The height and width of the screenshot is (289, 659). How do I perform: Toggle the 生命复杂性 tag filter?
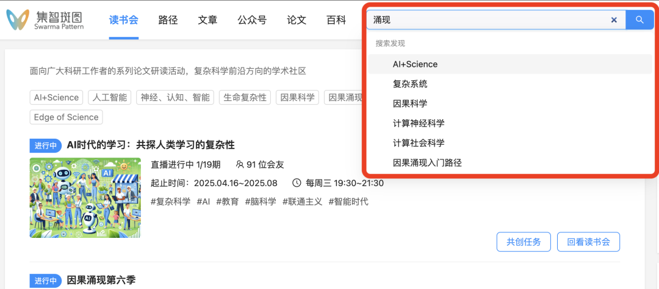pos(245,97)
